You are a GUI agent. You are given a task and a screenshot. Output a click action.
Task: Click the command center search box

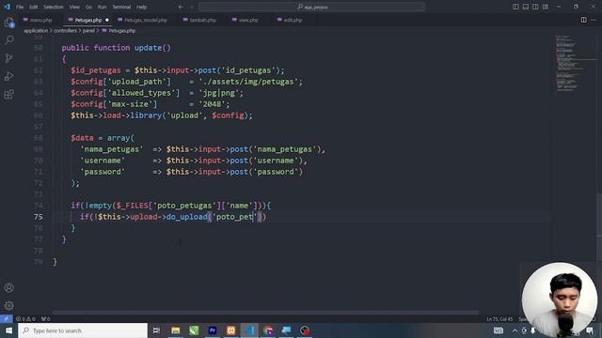(x=311, y=7)
